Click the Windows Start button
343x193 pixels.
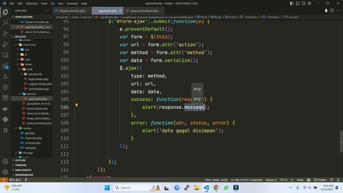click(x=107, y=188)
